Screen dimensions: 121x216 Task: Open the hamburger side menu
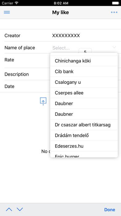[7, 12]
